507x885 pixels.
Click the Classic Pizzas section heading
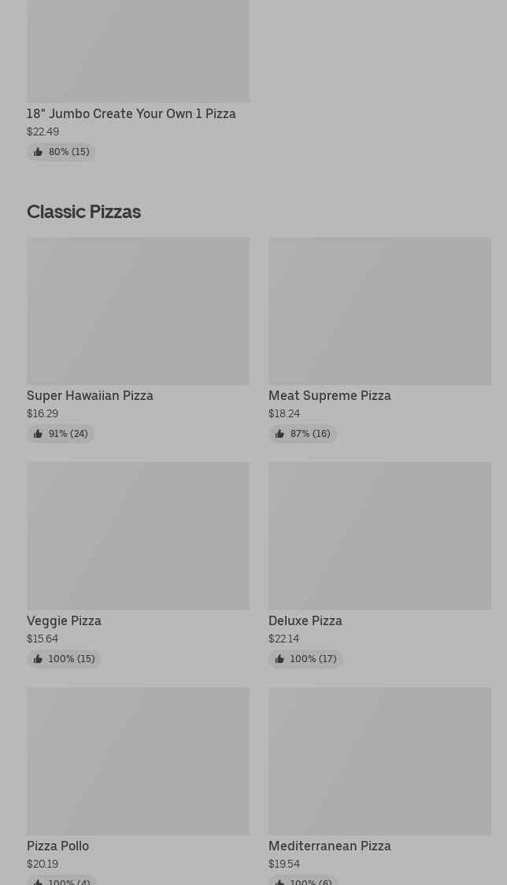coord(83,212)
